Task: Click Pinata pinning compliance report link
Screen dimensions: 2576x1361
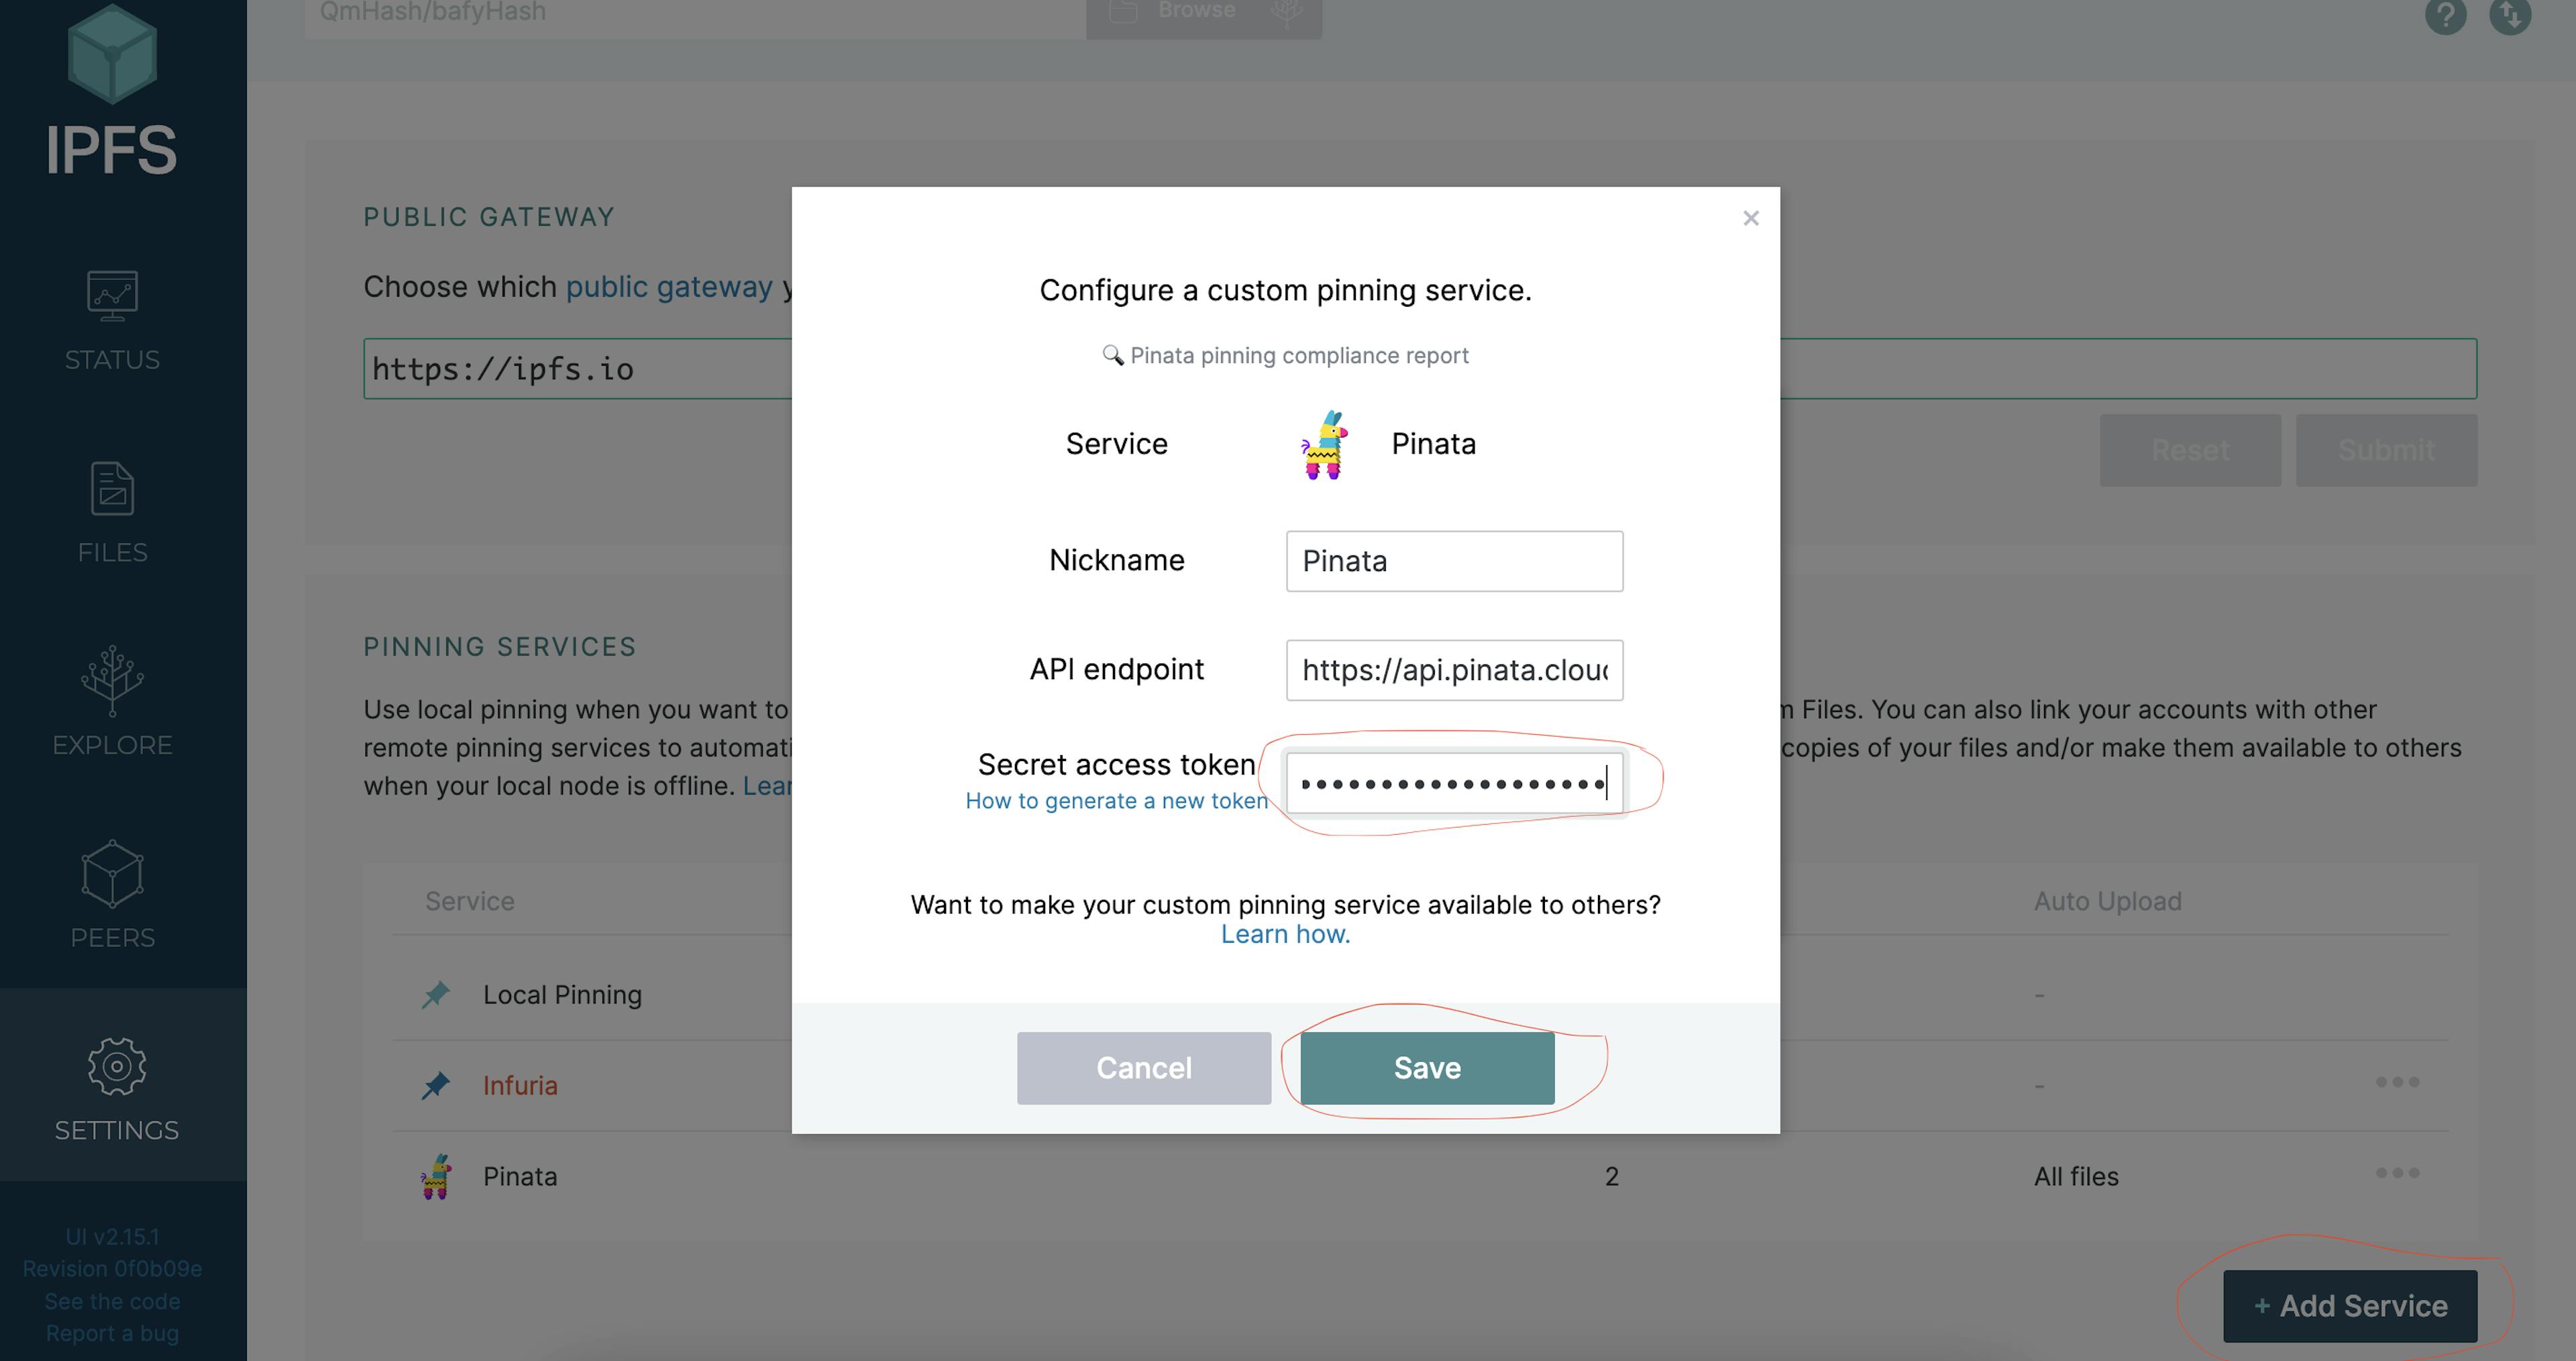Action: (x=1286, y=354)
